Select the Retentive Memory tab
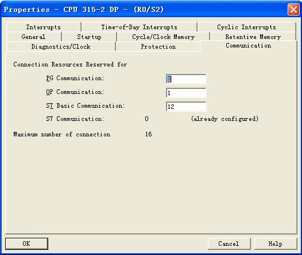Viewport: 302px width, 255px height. tap(253, 37)
